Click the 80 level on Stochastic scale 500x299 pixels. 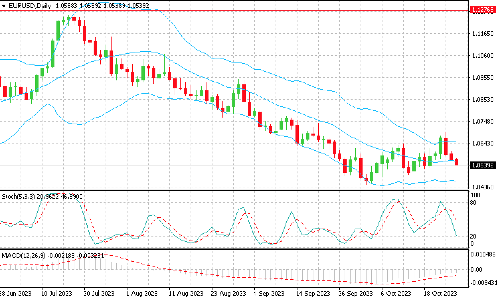[473, 203]
